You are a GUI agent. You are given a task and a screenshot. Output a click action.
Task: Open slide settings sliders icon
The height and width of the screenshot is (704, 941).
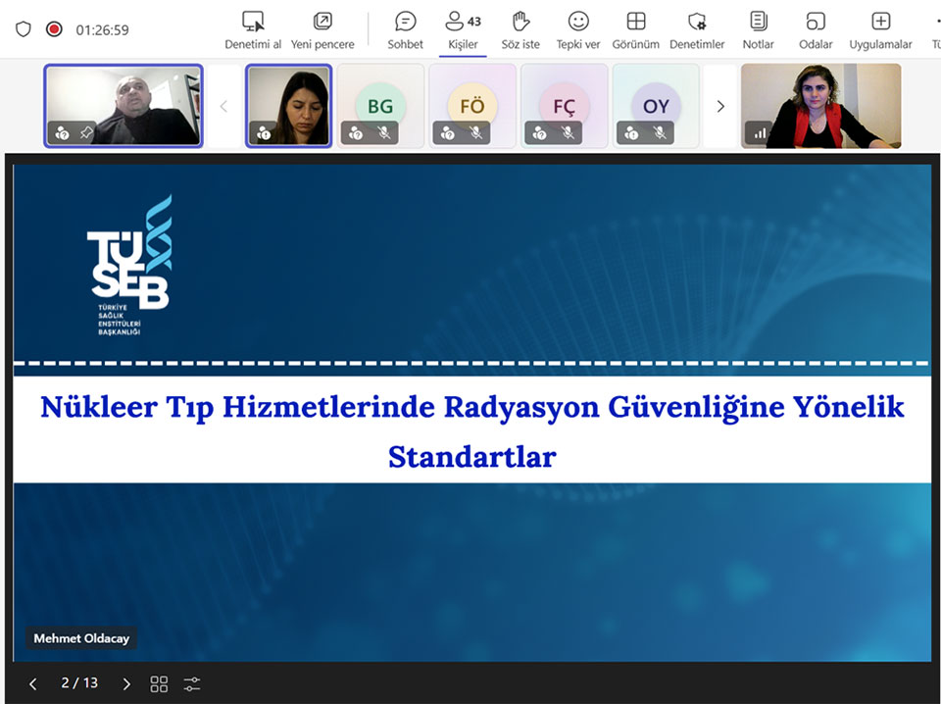tap(192, 683)
